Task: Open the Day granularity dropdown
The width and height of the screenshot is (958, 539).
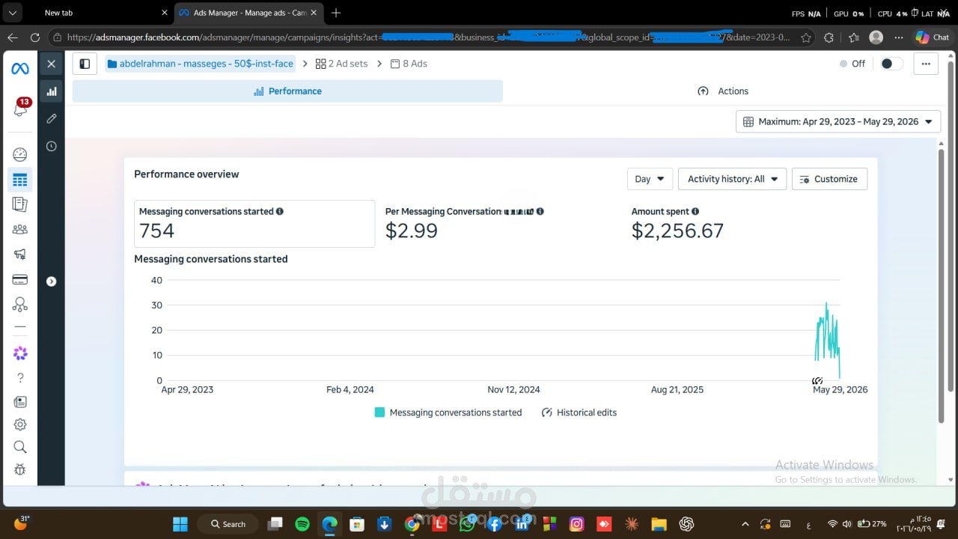Action: pyautogui.click(x=650, y=179)
